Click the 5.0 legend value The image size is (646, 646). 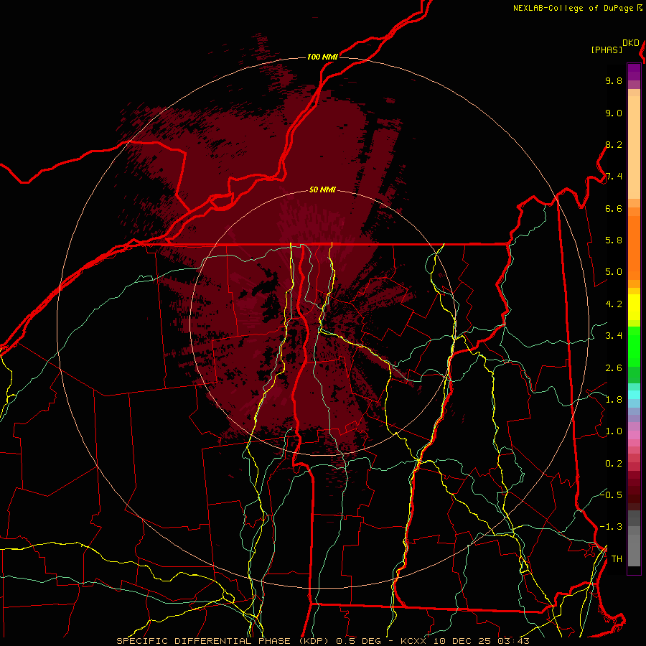click(x=614, y=272)
